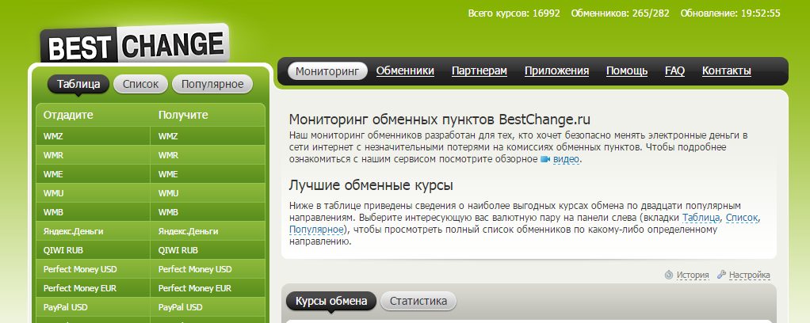Click the video camera icon before "видео"
Image resolution: width=810 pixels, height=323 pixels.
pyautogui.click(x=545, y=159)
